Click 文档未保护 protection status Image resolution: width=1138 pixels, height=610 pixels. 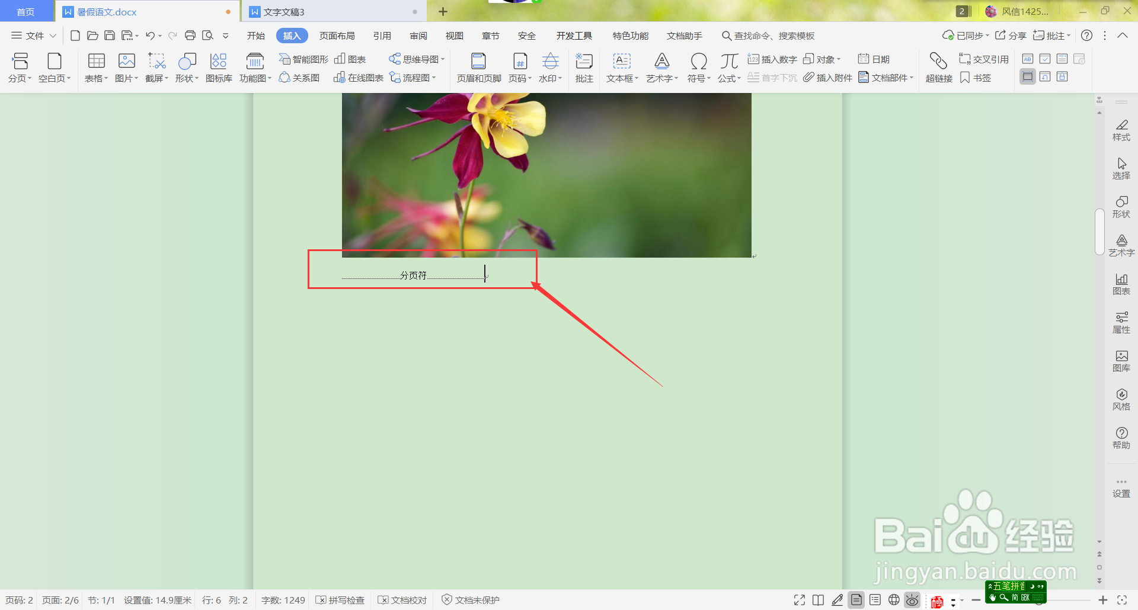click(471, 600)
